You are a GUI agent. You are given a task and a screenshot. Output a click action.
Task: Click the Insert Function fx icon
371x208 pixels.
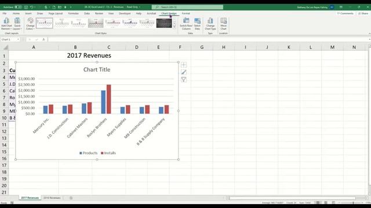[x=43, y=39]
